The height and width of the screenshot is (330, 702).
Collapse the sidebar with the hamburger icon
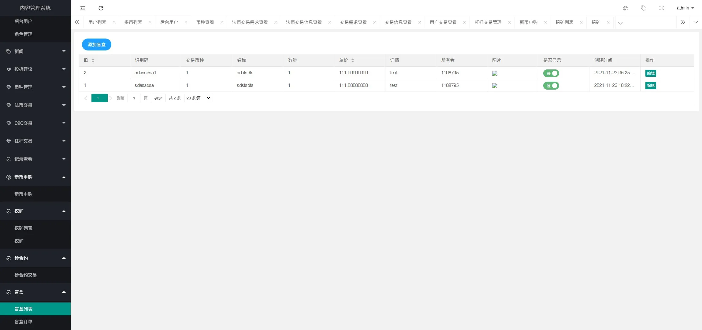tap(83, 8)
